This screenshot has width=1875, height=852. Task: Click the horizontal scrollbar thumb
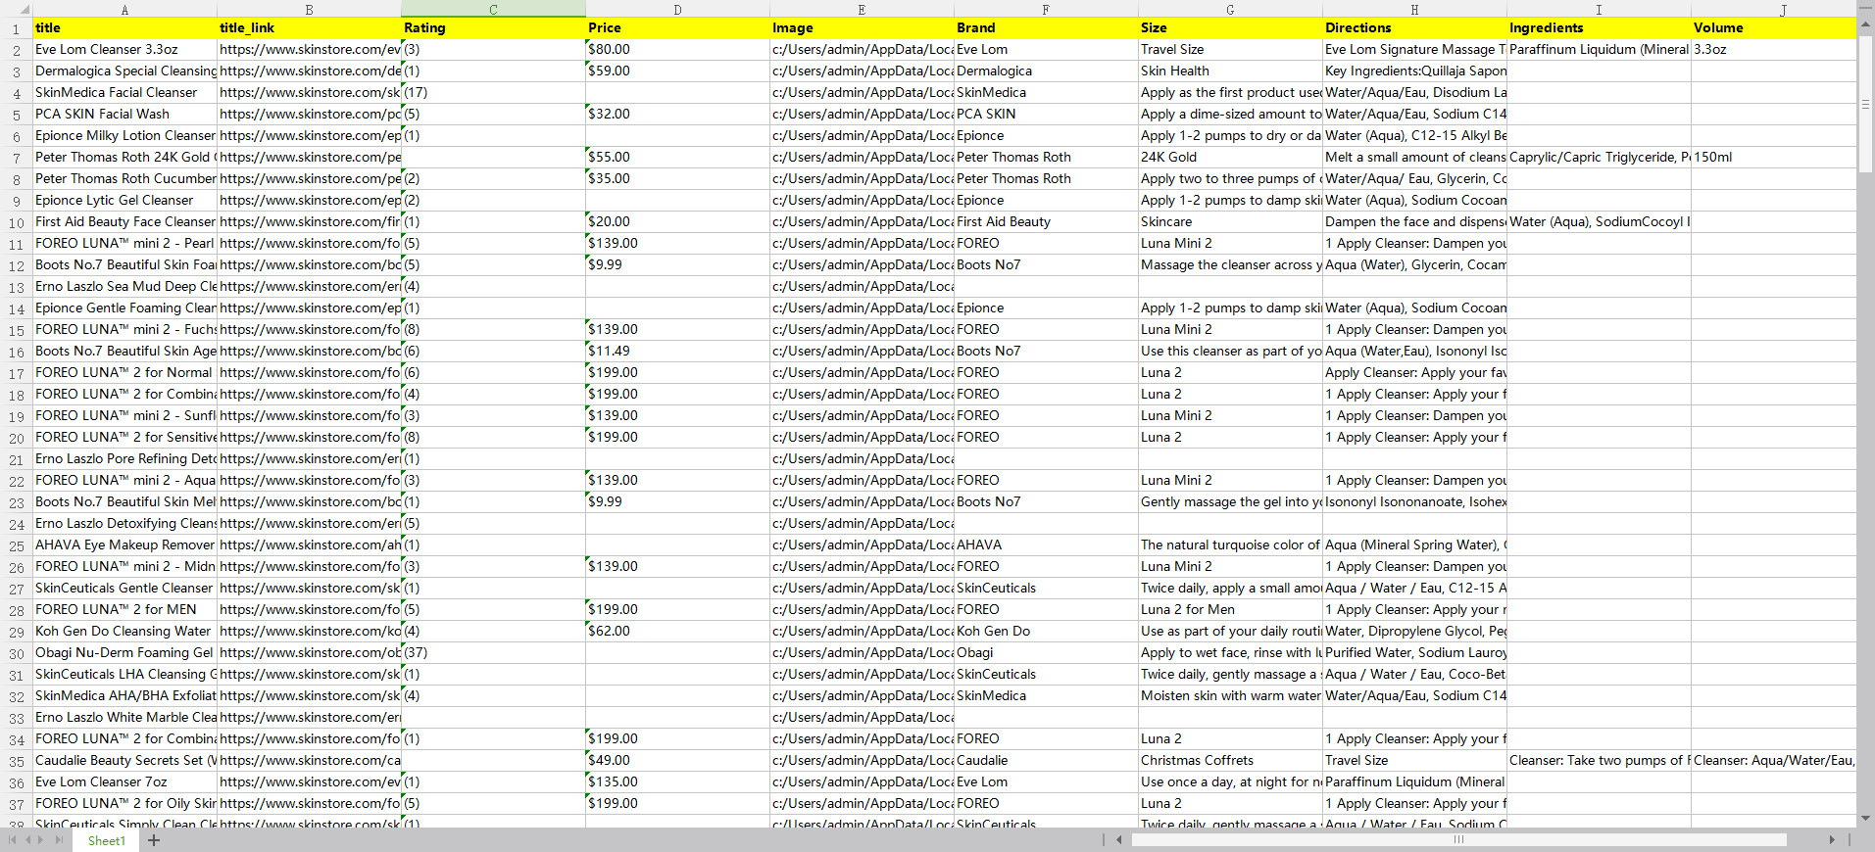[1459, 839]
